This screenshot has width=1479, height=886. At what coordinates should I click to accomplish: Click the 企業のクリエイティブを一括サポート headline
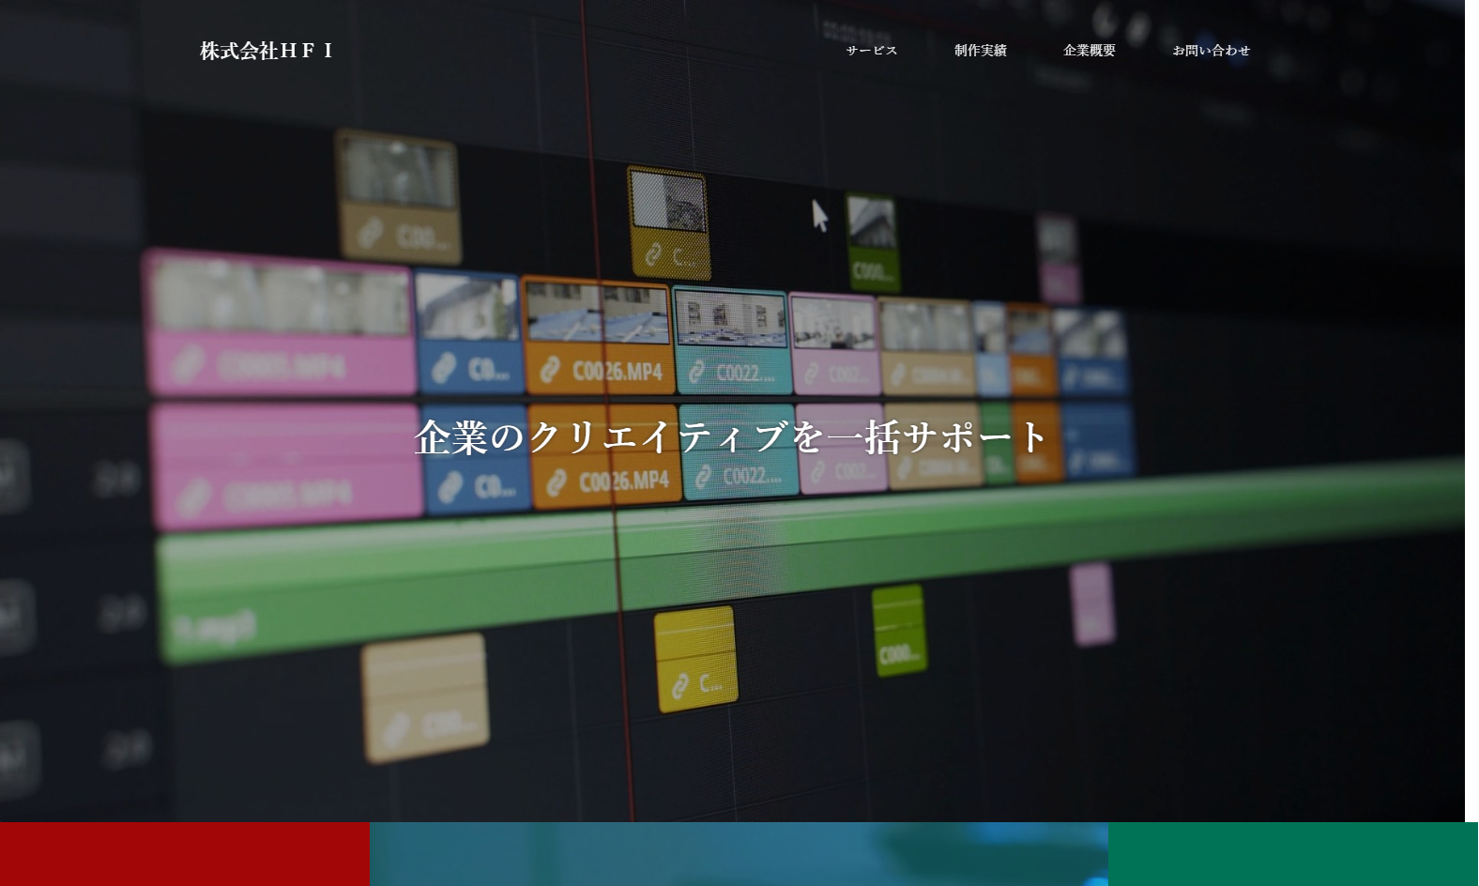click(731, 437)
